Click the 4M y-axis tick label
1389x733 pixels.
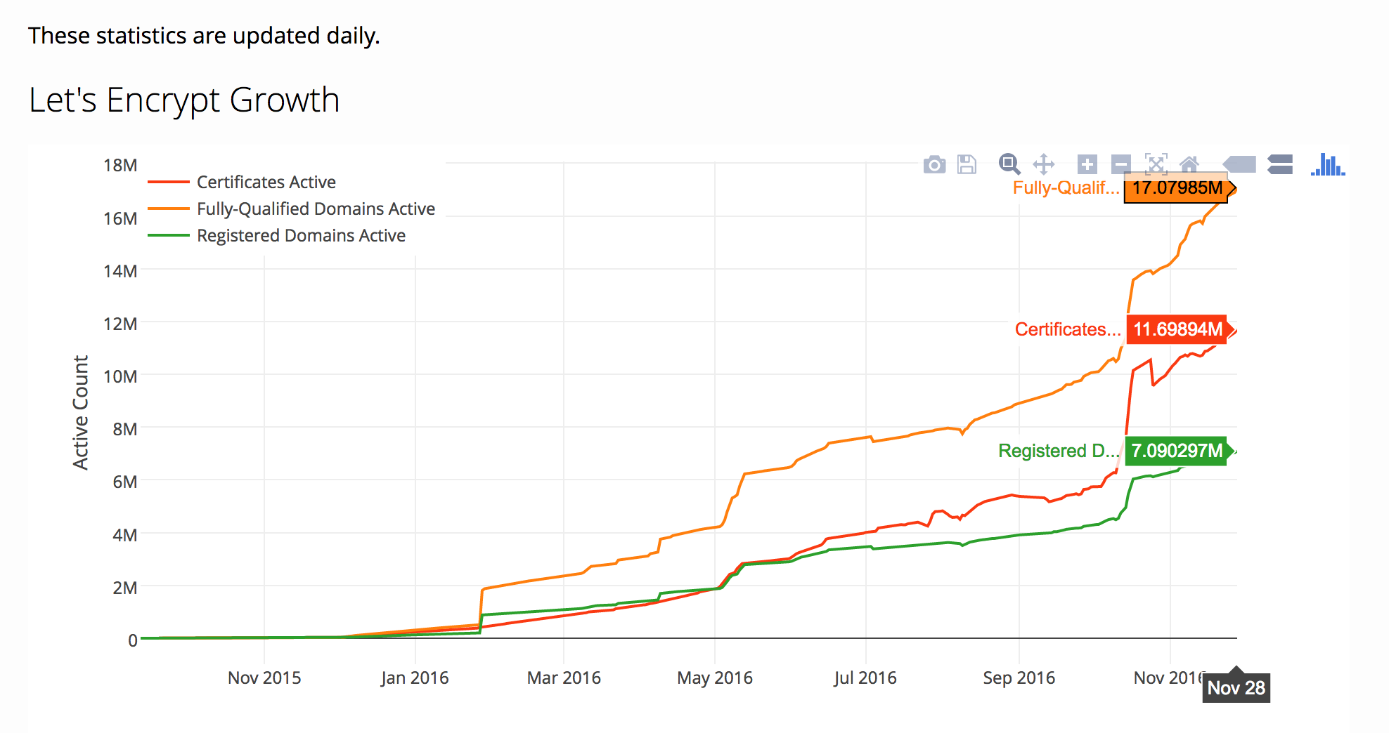pos(125,535)
